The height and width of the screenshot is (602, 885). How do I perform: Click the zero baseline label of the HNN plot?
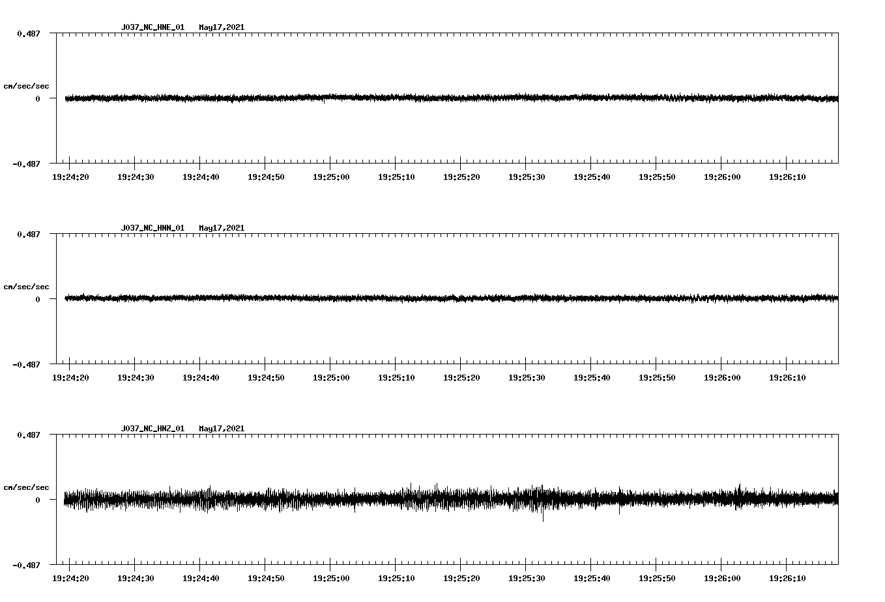tap(36, 300)
